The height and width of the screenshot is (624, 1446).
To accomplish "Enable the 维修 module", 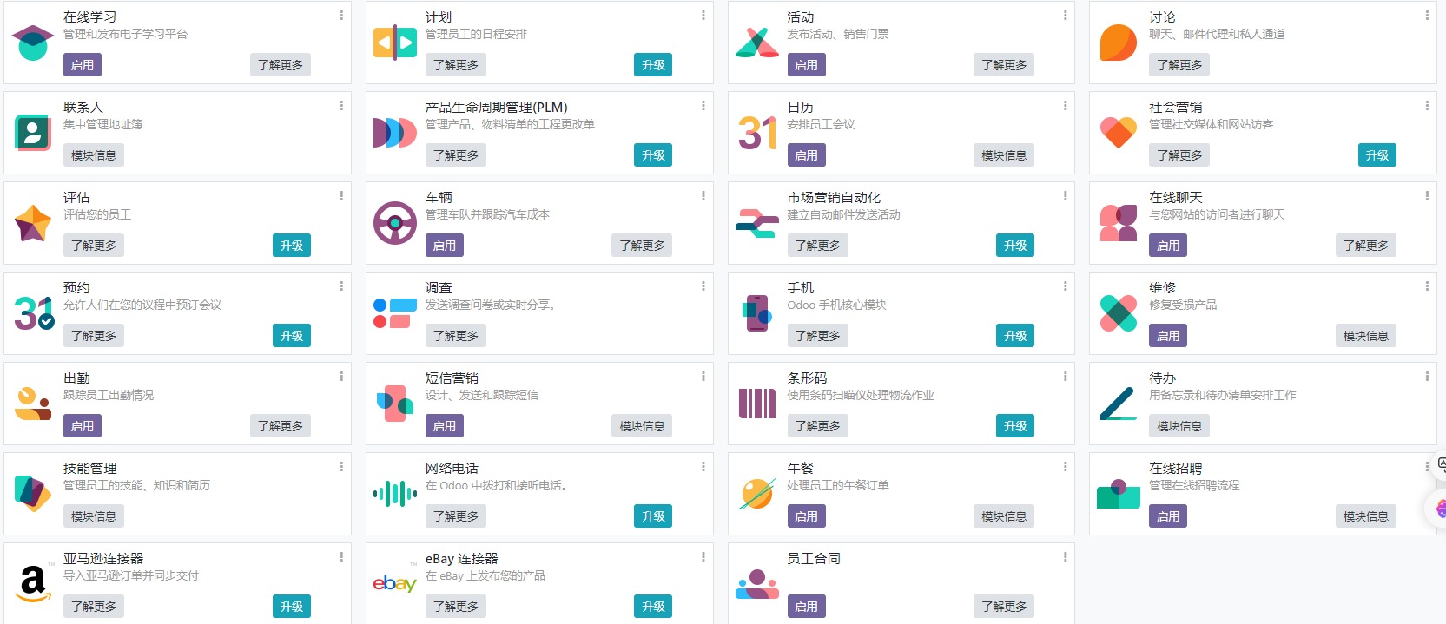I will [1168, 336].
